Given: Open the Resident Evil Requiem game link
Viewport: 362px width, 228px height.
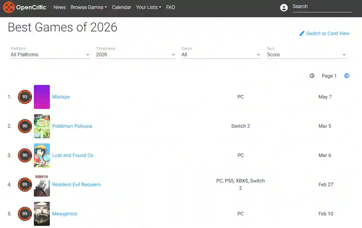Looking at the screenshot, I should [76, 184].
